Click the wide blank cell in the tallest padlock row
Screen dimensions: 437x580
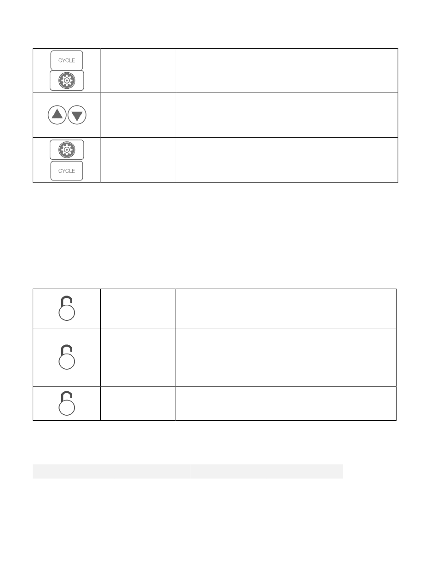pyautogui.click(x=286, y=357)
